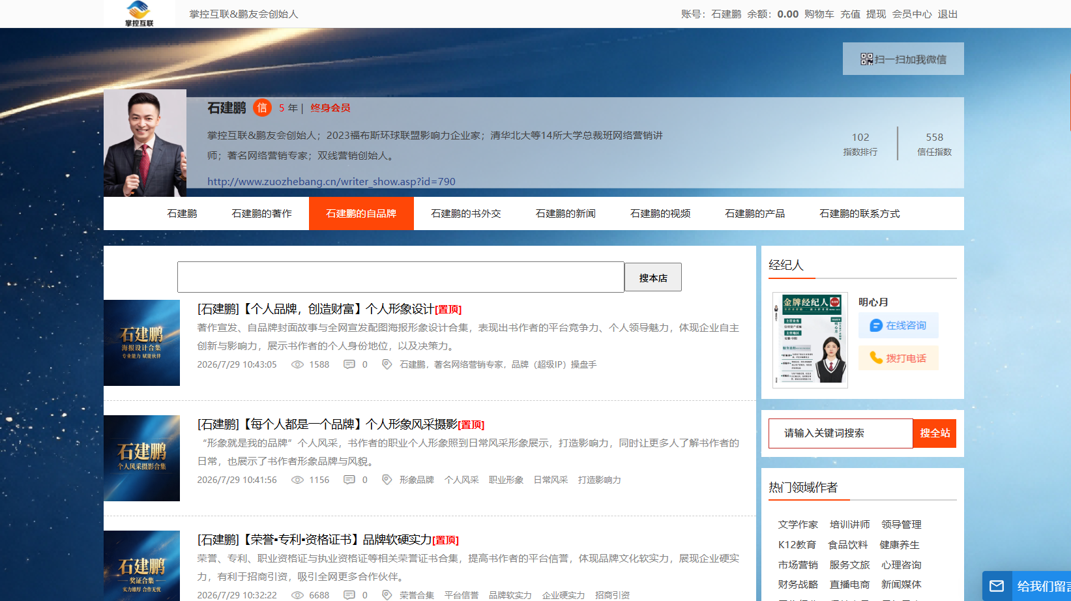Click the 金牌经纪人 agent card image

point(810,340)
